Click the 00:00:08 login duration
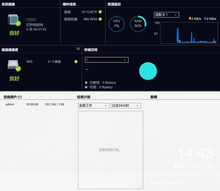 (32, 104)
